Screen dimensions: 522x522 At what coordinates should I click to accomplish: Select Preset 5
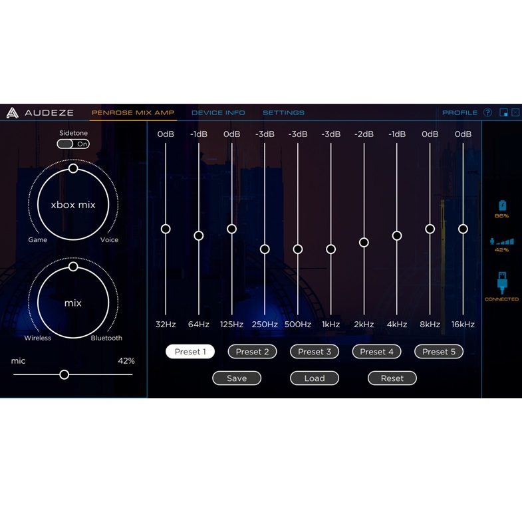point(439,352)
